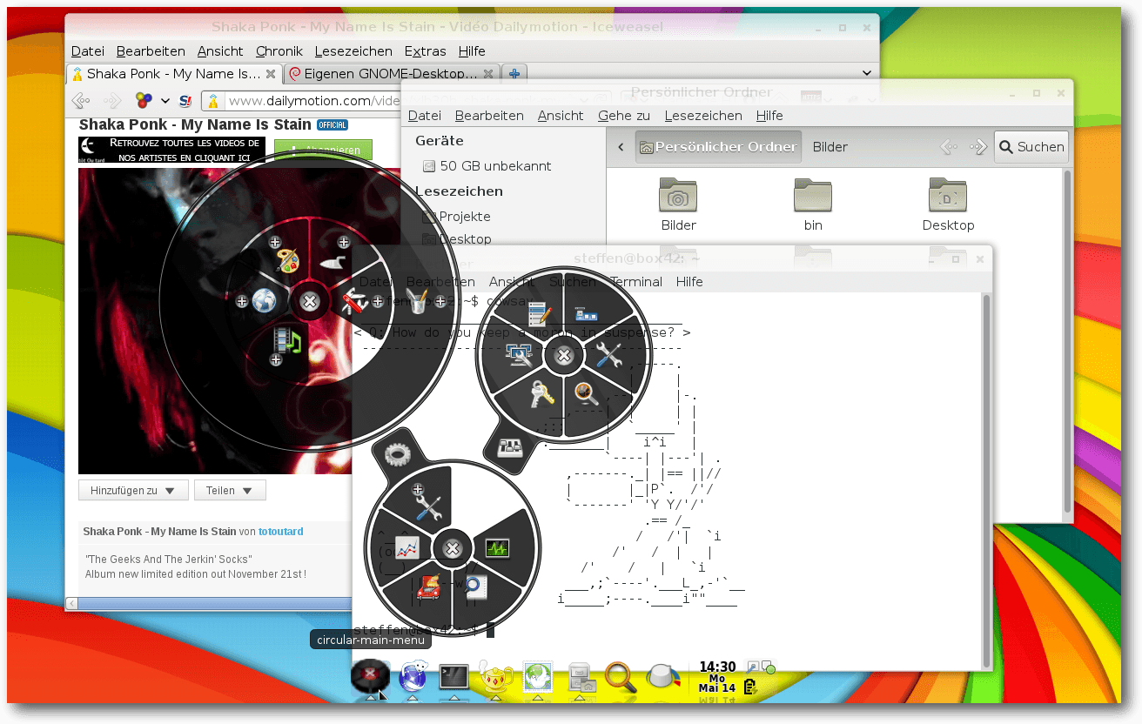Viewport: 1142px width, 724px height.
Task: Open the teapot application in the dock
Action: click(496, 677)
